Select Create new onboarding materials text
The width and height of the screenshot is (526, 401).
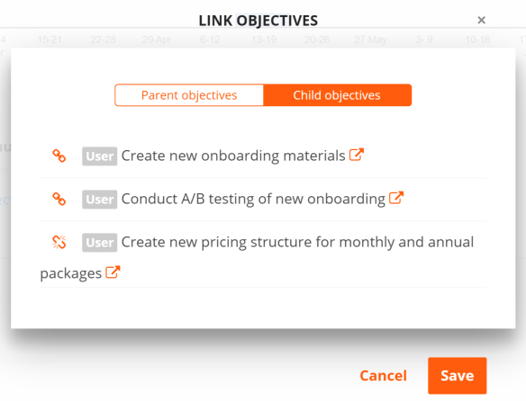point(233,156)
